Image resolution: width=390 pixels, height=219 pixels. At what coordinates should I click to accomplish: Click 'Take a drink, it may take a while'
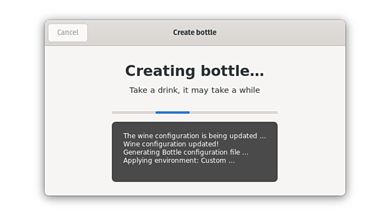[x=194, y=90]
